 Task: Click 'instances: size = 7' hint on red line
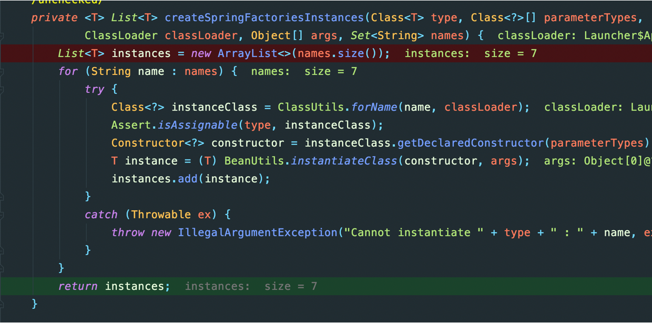point(471,53)
